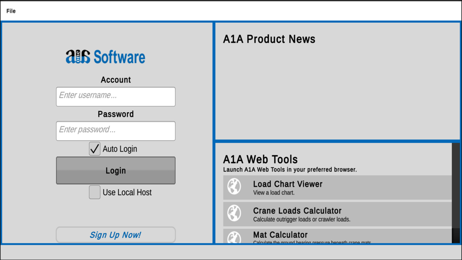The width and height of the screenshot is (462, 260).
Task: Click the Account label
Action: tap(116, 80)
